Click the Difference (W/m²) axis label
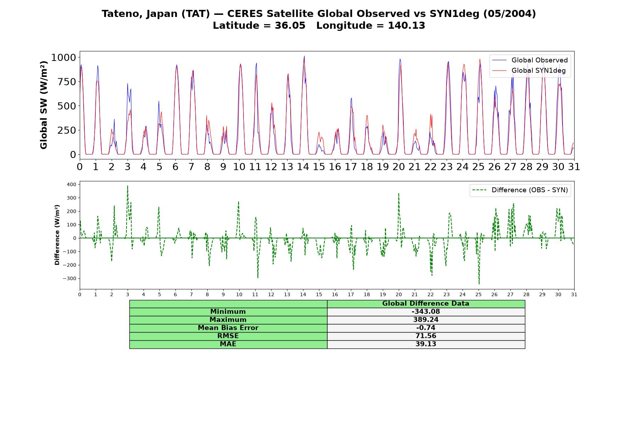 point(57,235)
